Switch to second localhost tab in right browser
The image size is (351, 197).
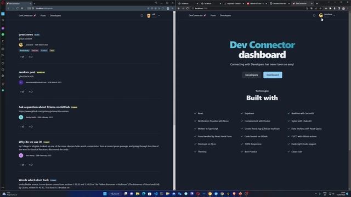tap(211, 4)
